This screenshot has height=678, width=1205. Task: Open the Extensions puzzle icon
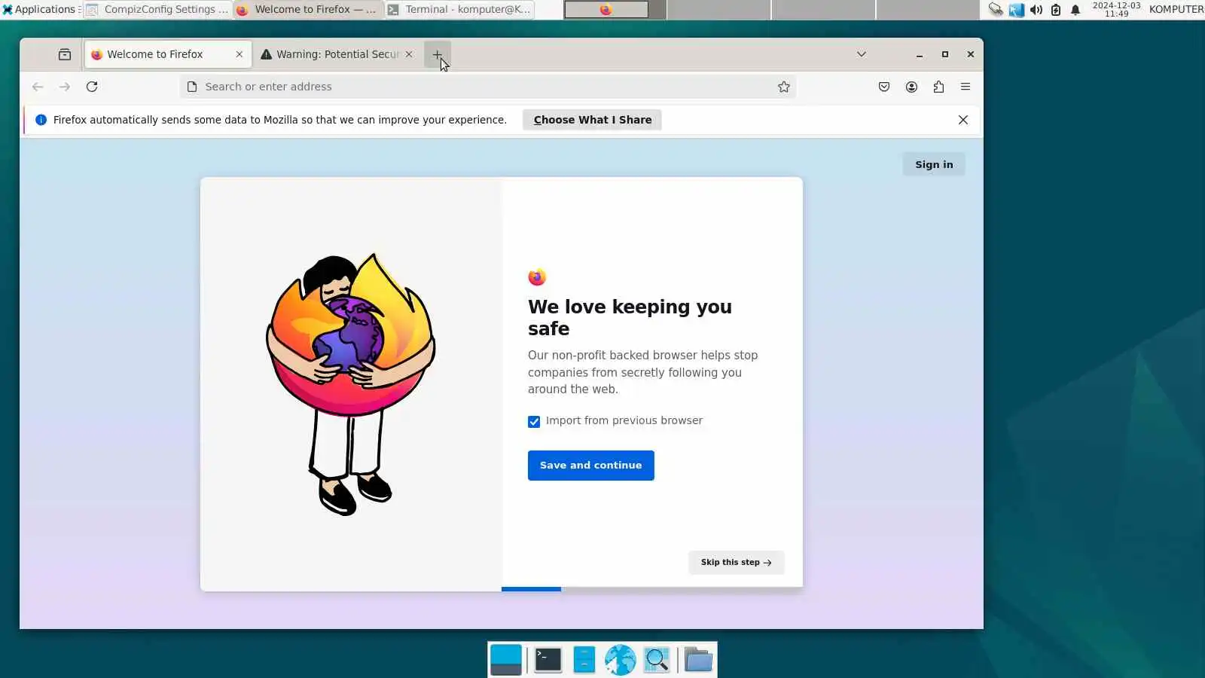(938, 87)
